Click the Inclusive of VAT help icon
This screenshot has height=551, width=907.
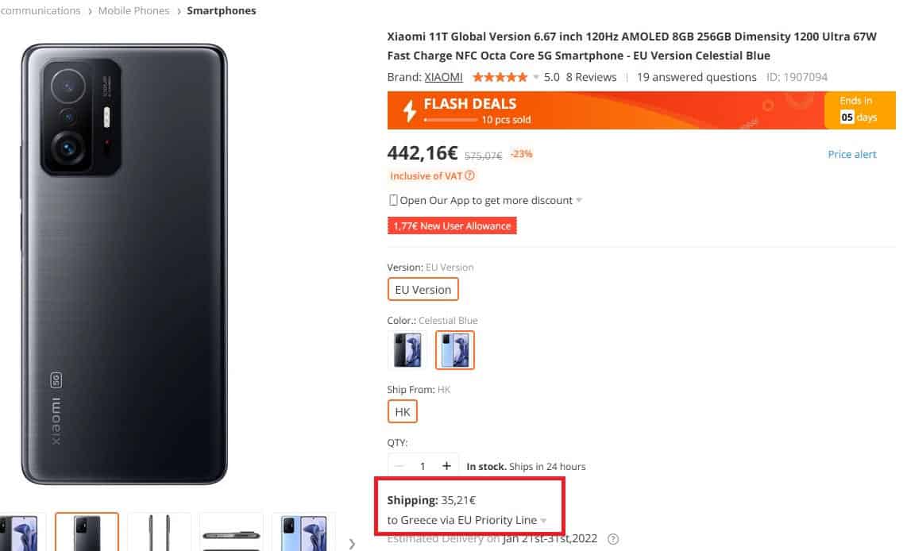[469, 175]
